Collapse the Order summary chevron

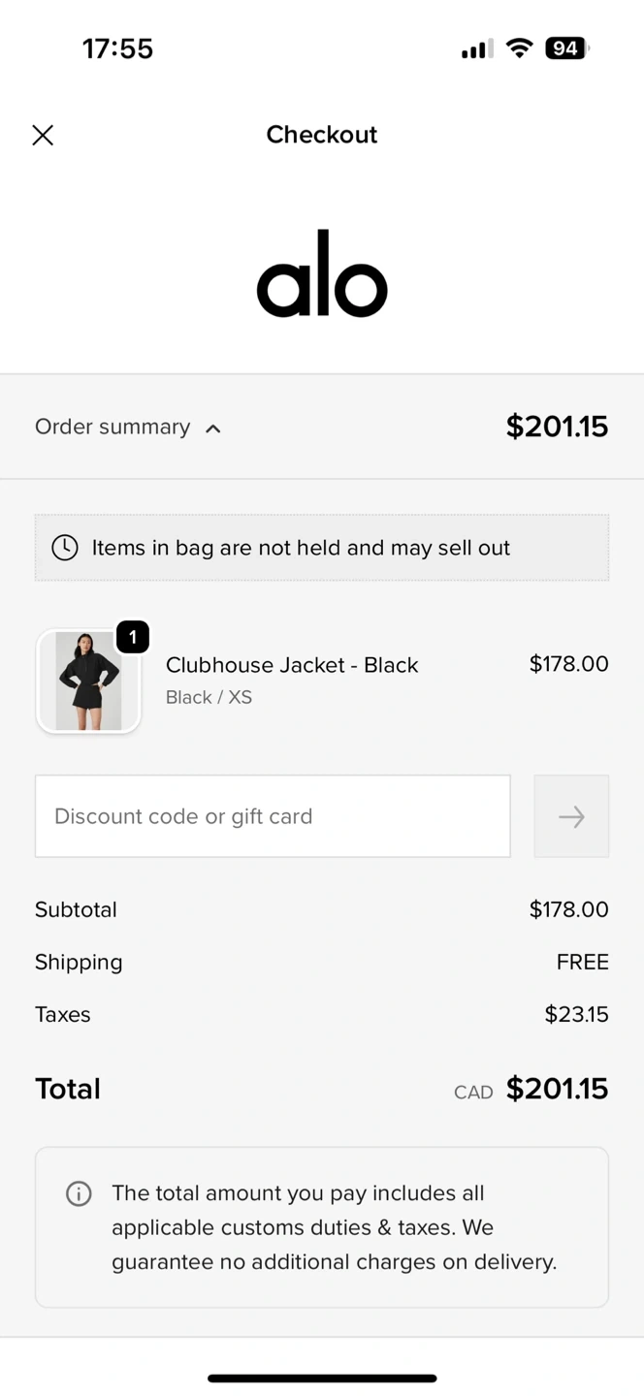click(213, 428)
